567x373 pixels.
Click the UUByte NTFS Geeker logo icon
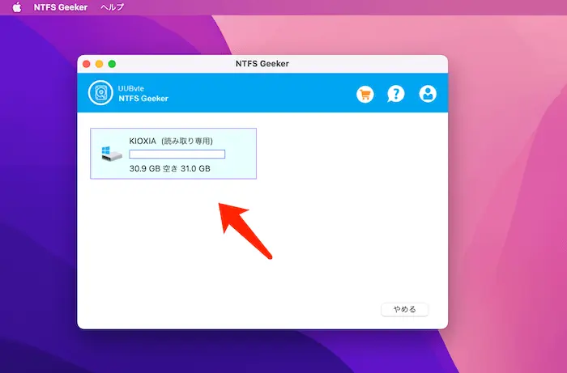pyautogui.click(x=100, y=93)
